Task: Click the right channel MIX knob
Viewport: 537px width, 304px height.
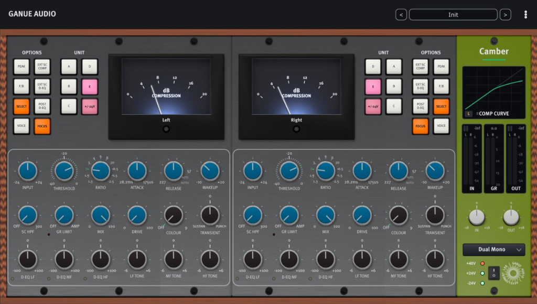Action: click(326, 215)
